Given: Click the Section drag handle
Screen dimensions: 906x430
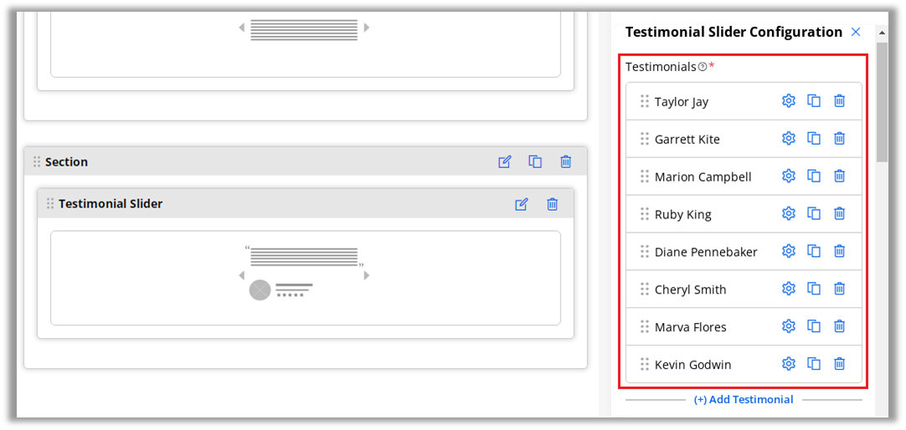Looking at the screenshot, I should 37,162.
